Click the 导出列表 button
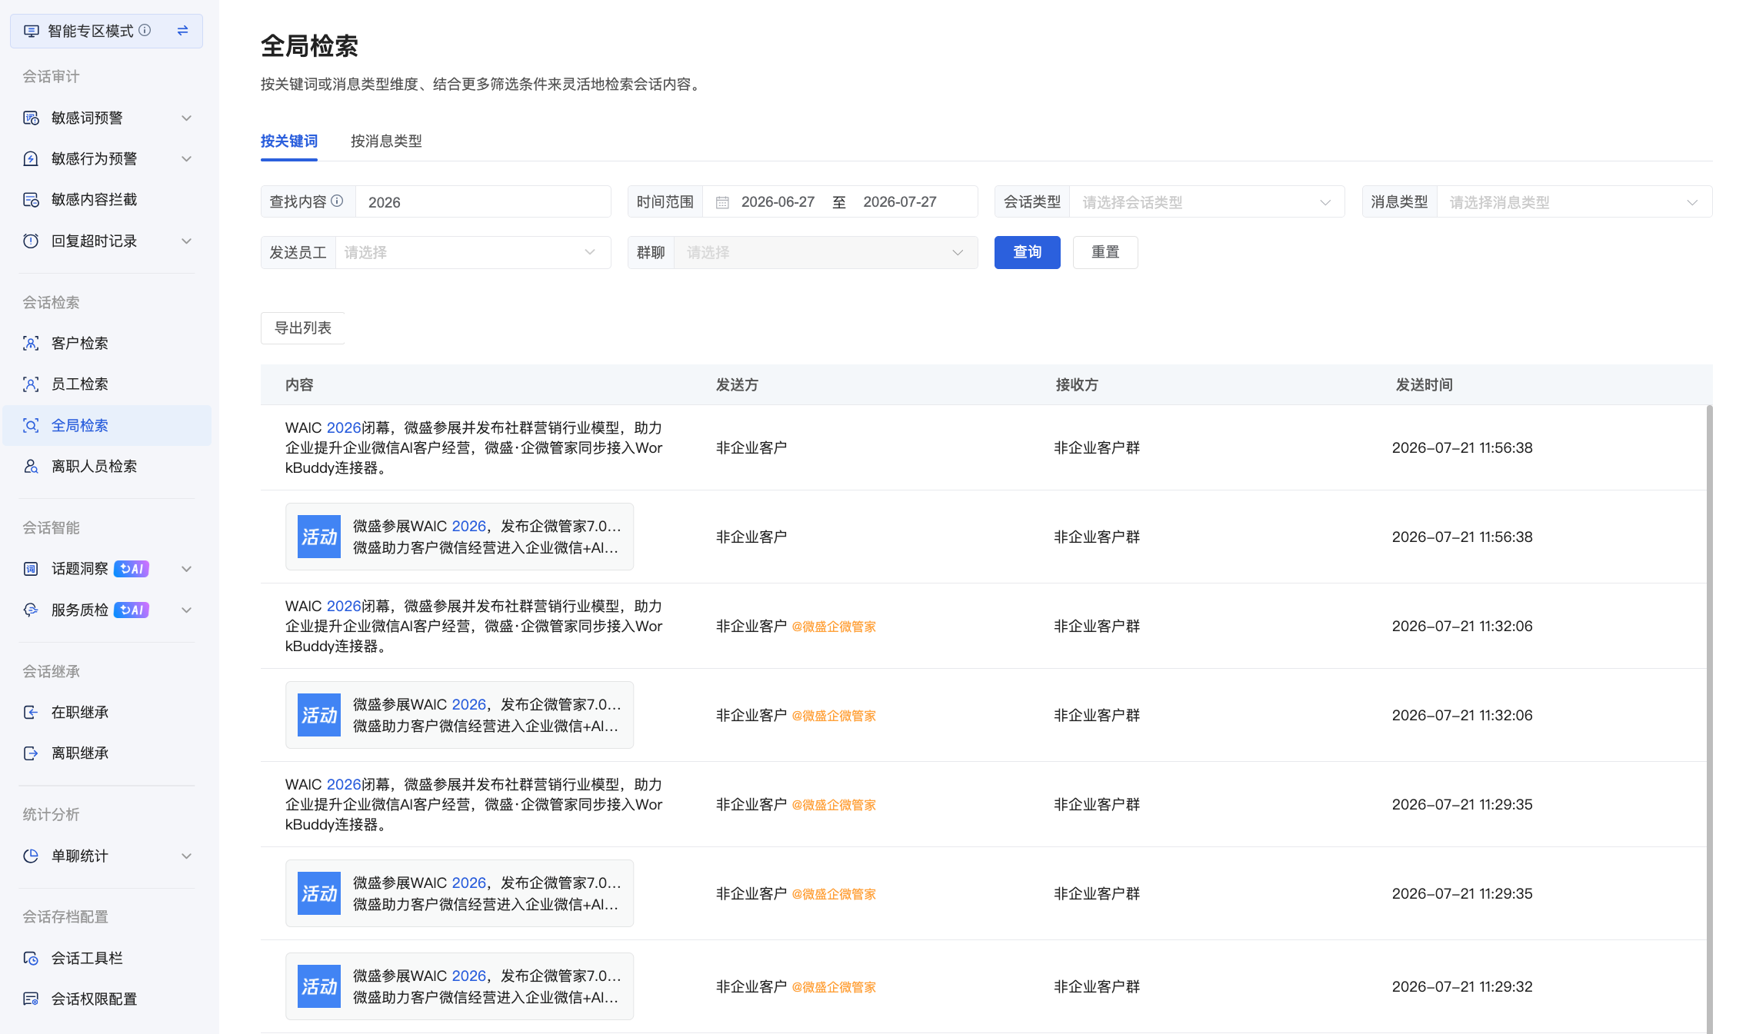This screenshot has width=1746, height=1034. 302,327
